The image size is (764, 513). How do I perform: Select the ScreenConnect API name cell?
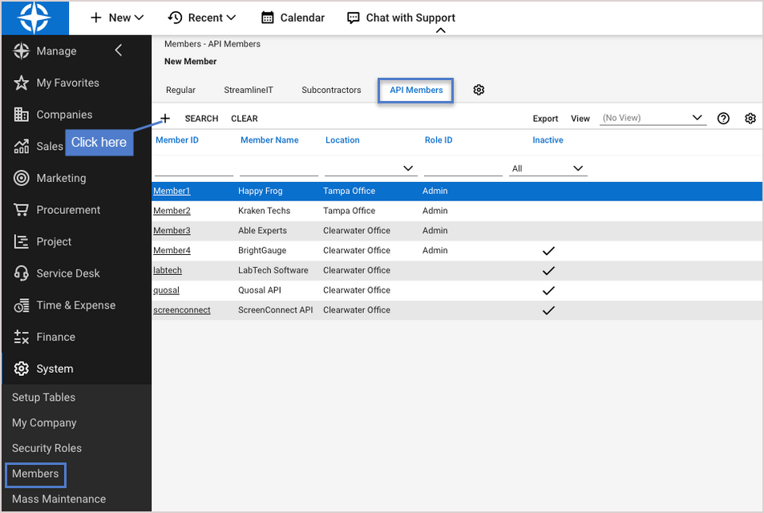275,310
